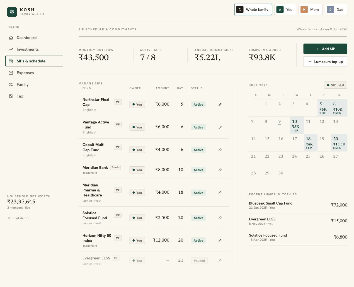Click the plus icon on Add SIP
354x287 pixels.
click(x=318, y=49)
